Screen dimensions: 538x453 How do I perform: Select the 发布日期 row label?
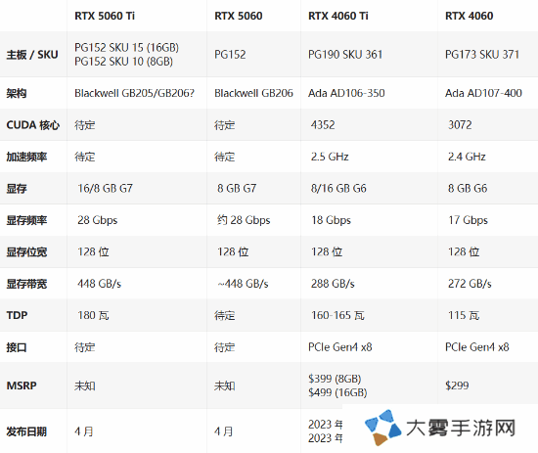click(26, 431)
